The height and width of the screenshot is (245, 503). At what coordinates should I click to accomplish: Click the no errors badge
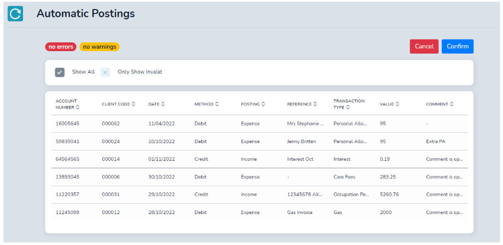pyautogui.click(x=61, y=47)
